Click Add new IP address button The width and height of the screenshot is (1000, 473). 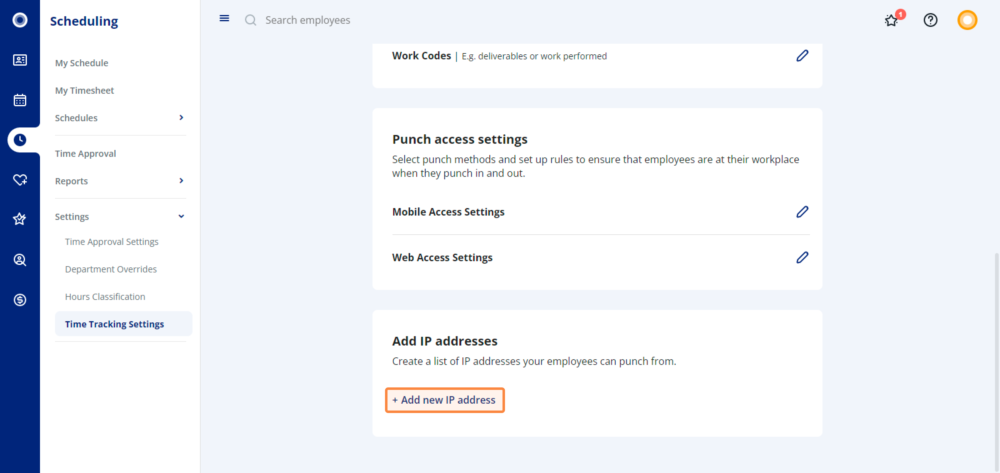(x=444, y=400)
